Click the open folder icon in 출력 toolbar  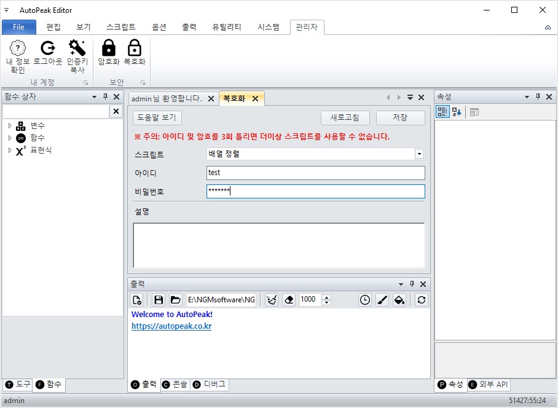(x=175, y=300)
